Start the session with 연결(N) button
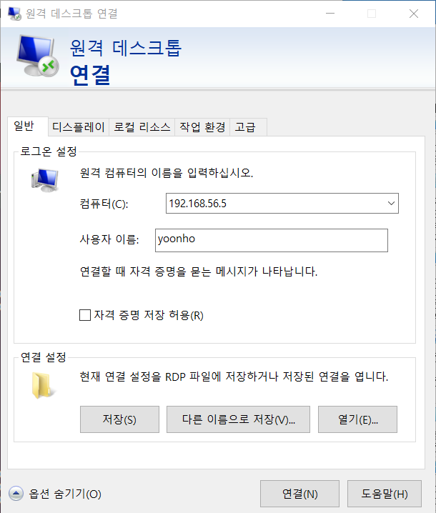 click(x=299, y=494)
